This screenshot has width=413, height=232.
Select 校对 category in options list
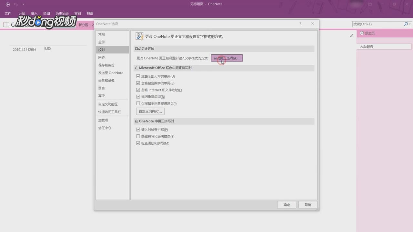(112, 50)
